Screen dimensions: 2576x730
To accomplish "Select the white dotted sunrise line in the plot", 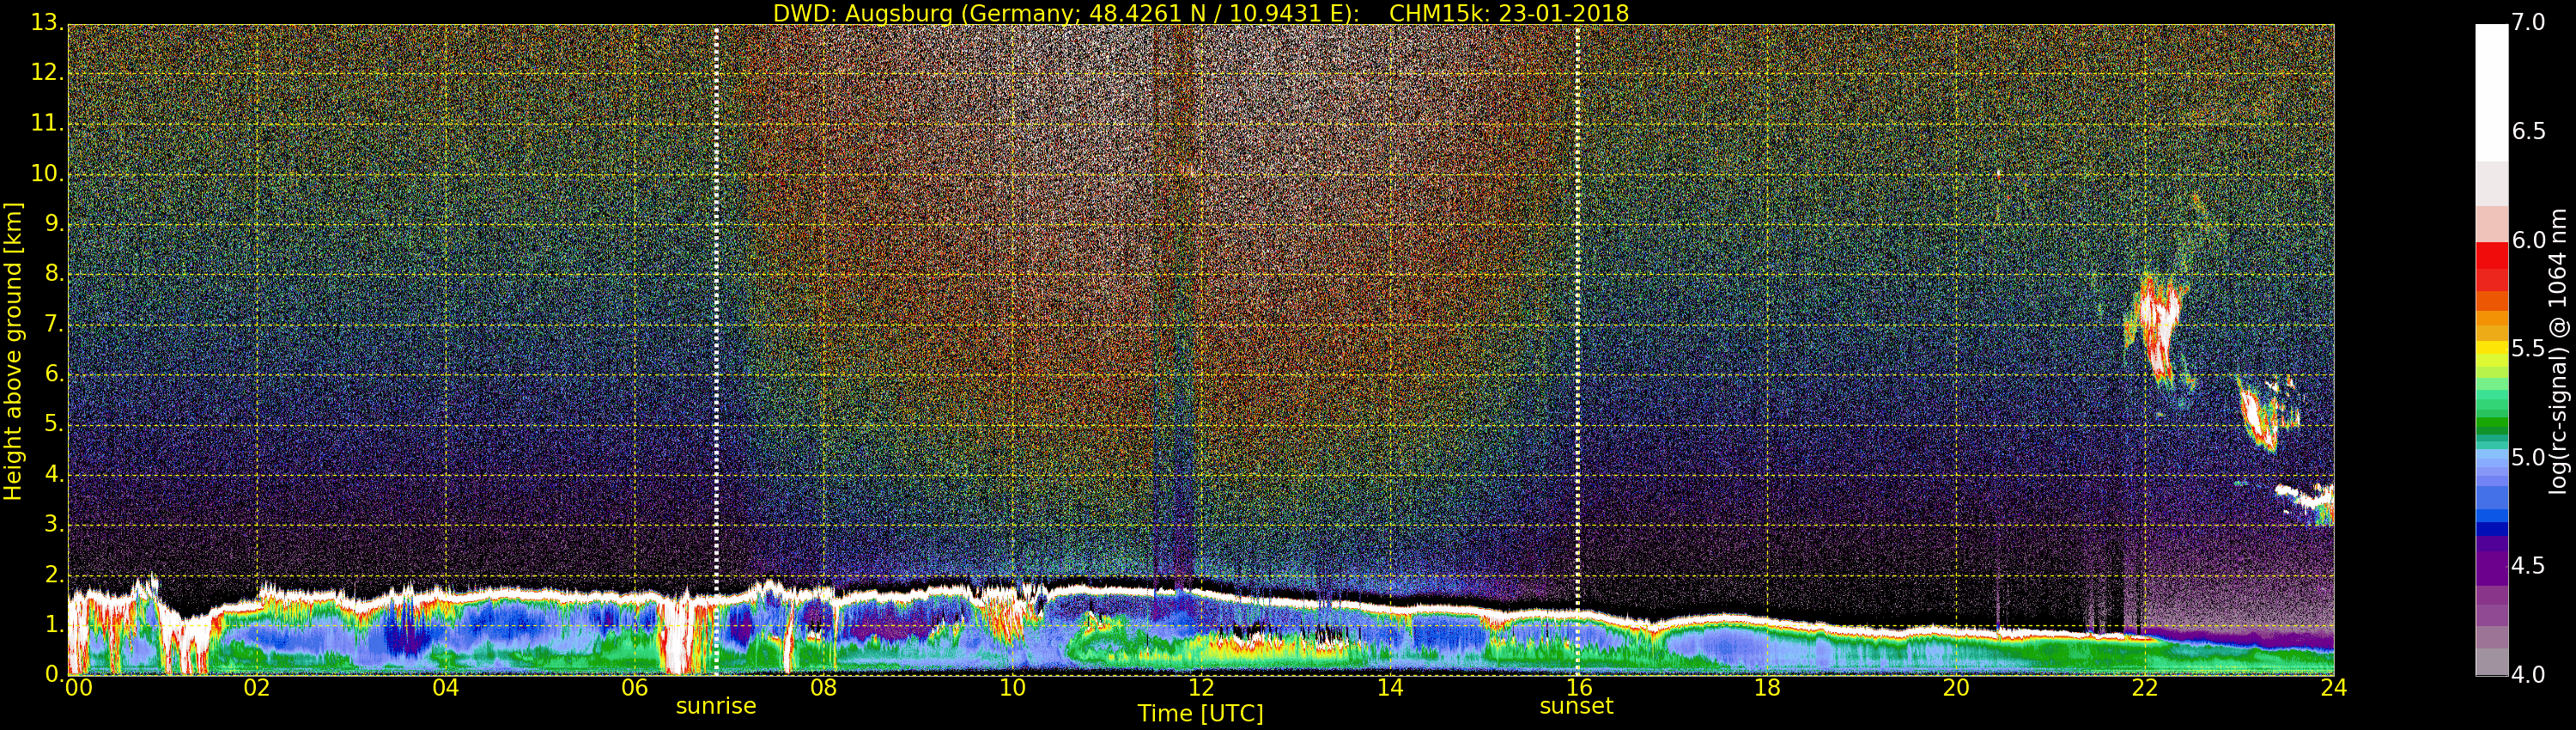I will tap(717, 350).
